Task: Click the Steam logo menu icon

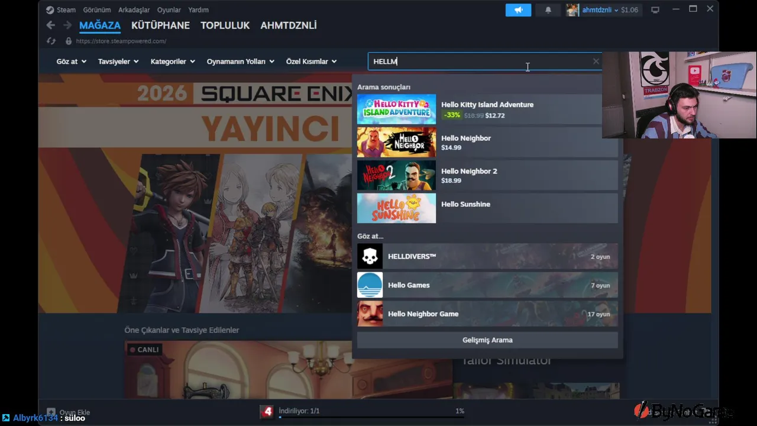Action: coord(50,10)
